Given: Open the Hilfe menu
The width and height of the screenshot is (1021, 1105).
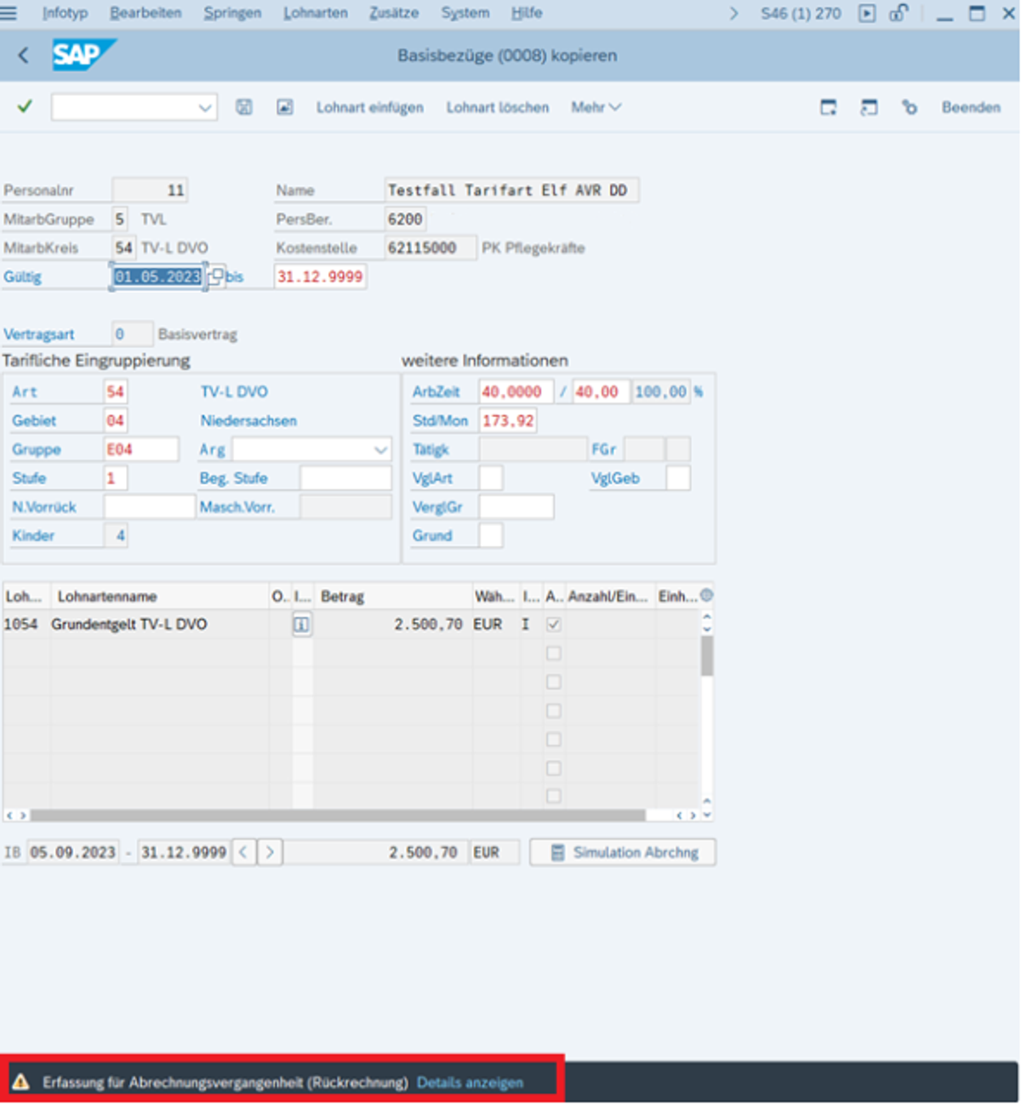Looking at the screenshot, I should (527, 13).
